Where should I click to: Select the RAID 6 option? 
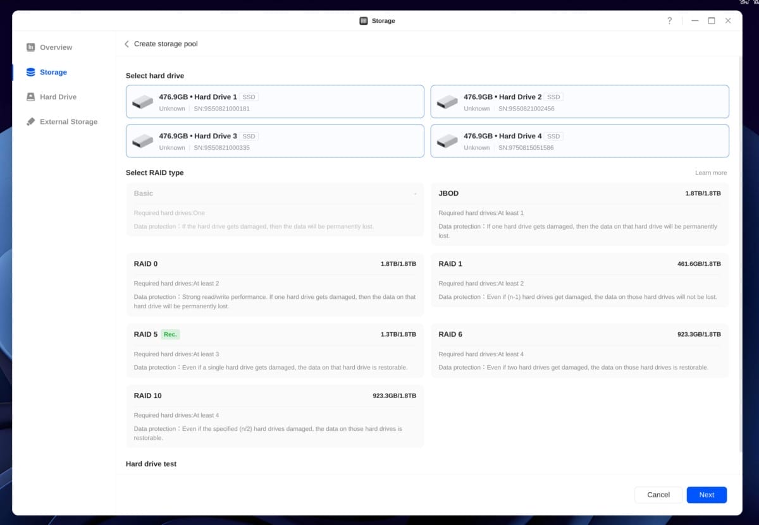pyautogui.click(x=579, y=350)
